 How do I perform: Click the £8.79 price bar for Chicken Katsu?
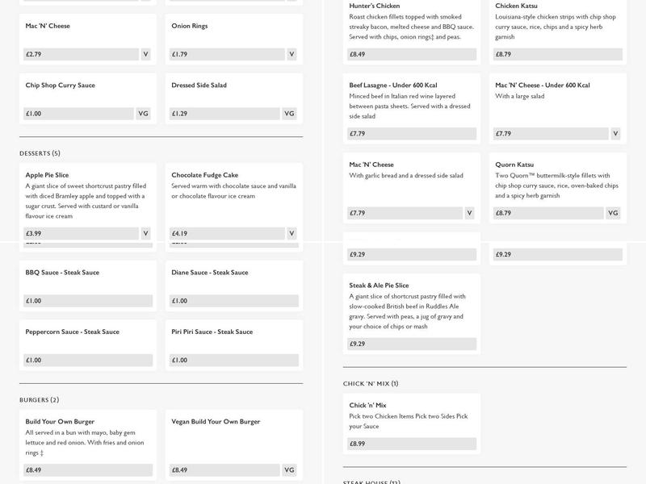(558, 55)
